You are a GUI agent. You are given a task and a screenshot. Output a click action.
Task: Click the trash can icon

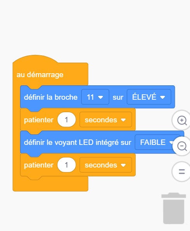click(x=174, y=208)
